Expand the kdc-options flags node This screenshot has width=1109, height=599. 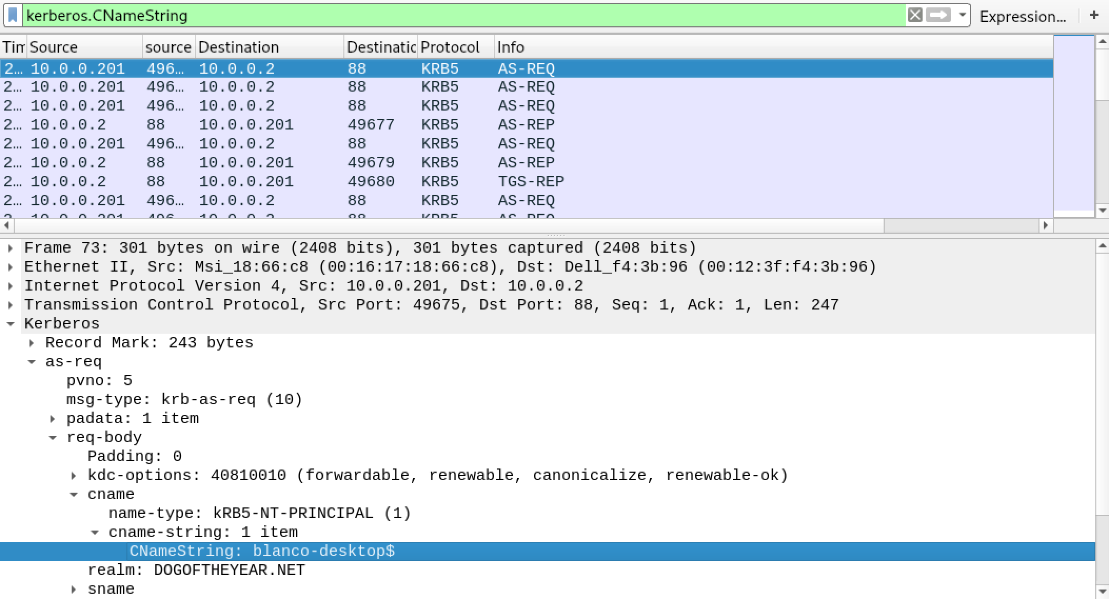click(x=74, y=475)
